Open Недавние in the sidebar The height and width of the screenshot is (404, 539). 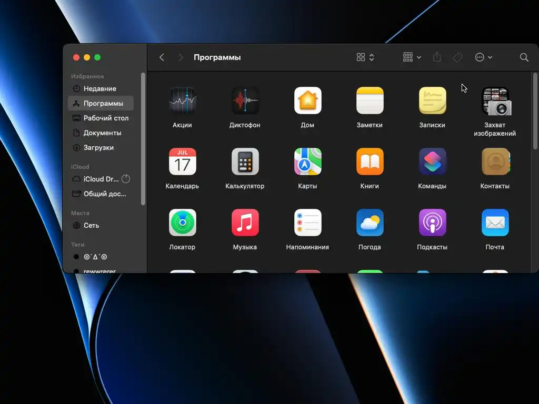point(101,88)
